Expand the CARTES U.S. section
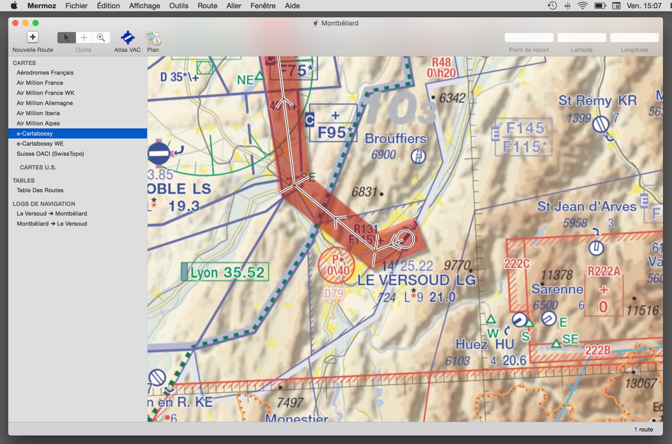This screenshot has height=444, width=672. [x=38, y=167]
